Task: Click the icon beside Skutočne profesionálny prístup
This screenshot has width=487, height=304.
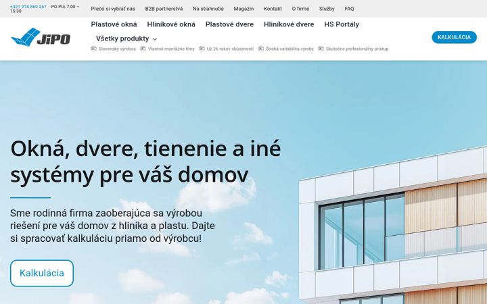Action: point(321,49)
